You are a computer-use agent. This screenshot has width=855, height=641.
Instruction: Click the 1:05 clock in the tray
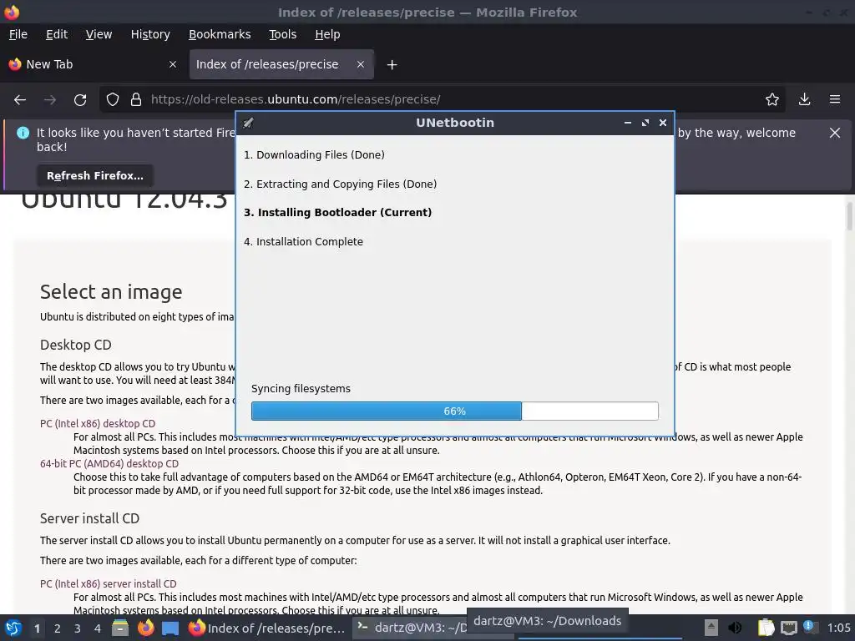[x=838, y=628]
